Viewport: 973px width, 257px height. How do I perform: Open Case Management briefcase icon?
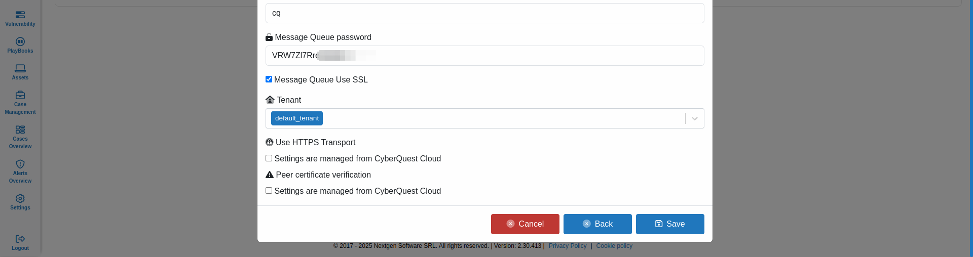coord(20,96)
